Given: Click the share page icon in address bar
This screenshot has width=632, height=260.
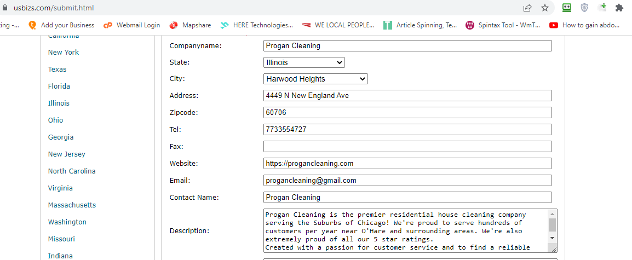Looking at the screenshot, I should (x=527, y=8).
